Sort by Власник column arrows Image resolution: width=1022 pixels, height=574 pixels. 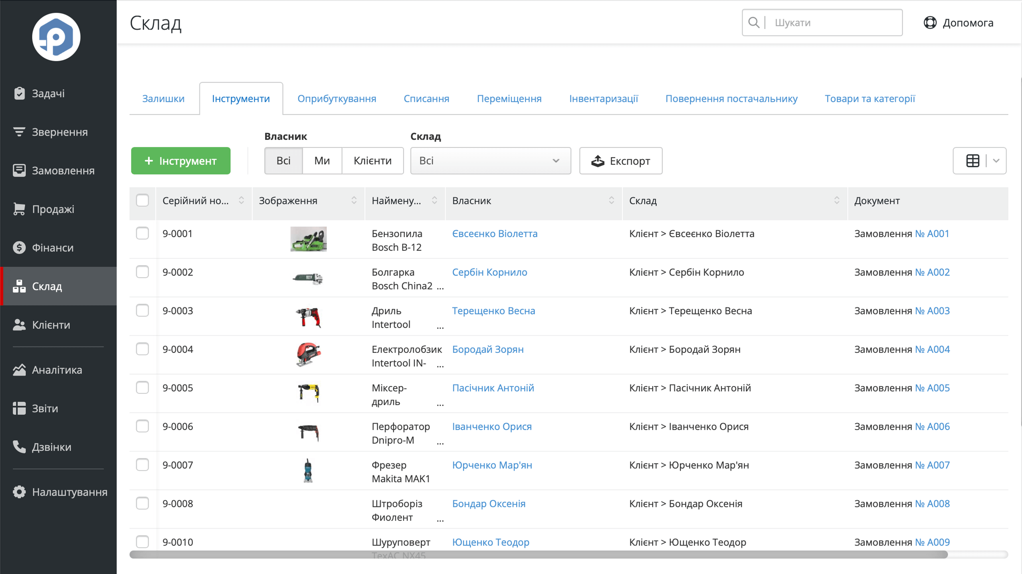(x=611, y=201)
